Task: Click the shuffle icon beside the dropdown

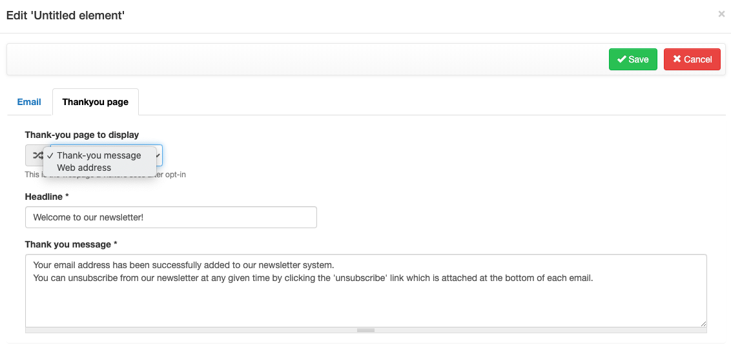Action: click(37, 155)
